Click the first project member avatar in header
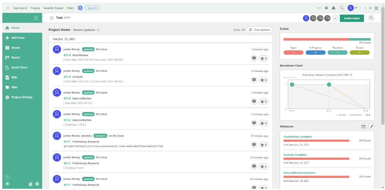The width and height of the screenshot is (385, 190). coord(306,18)
